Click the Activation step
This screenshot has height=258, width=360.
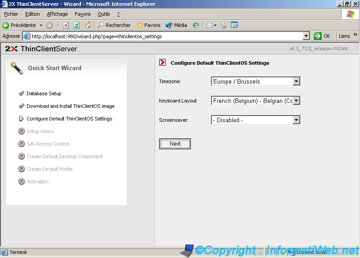pos(37,182)
